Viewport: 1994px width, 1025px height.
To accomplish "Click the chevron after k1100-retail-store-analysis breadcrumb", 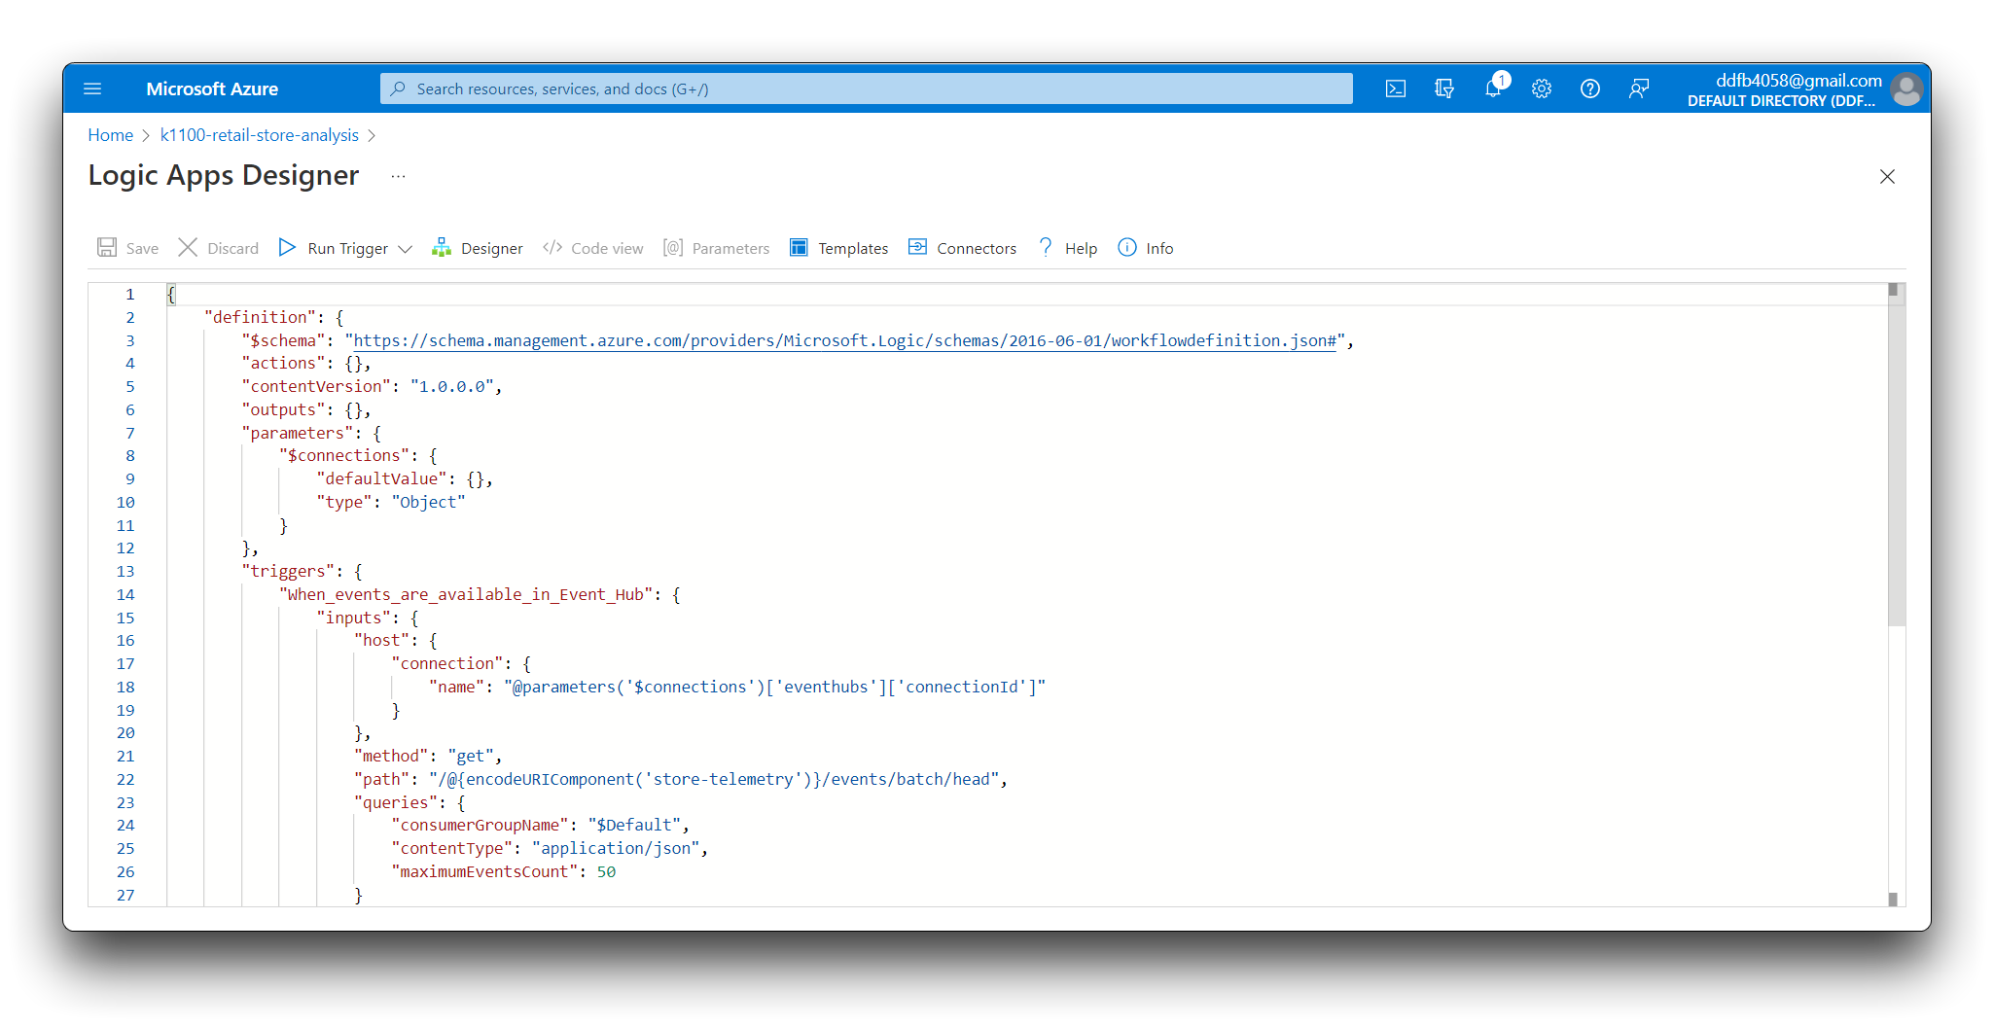I will (371, 135).
